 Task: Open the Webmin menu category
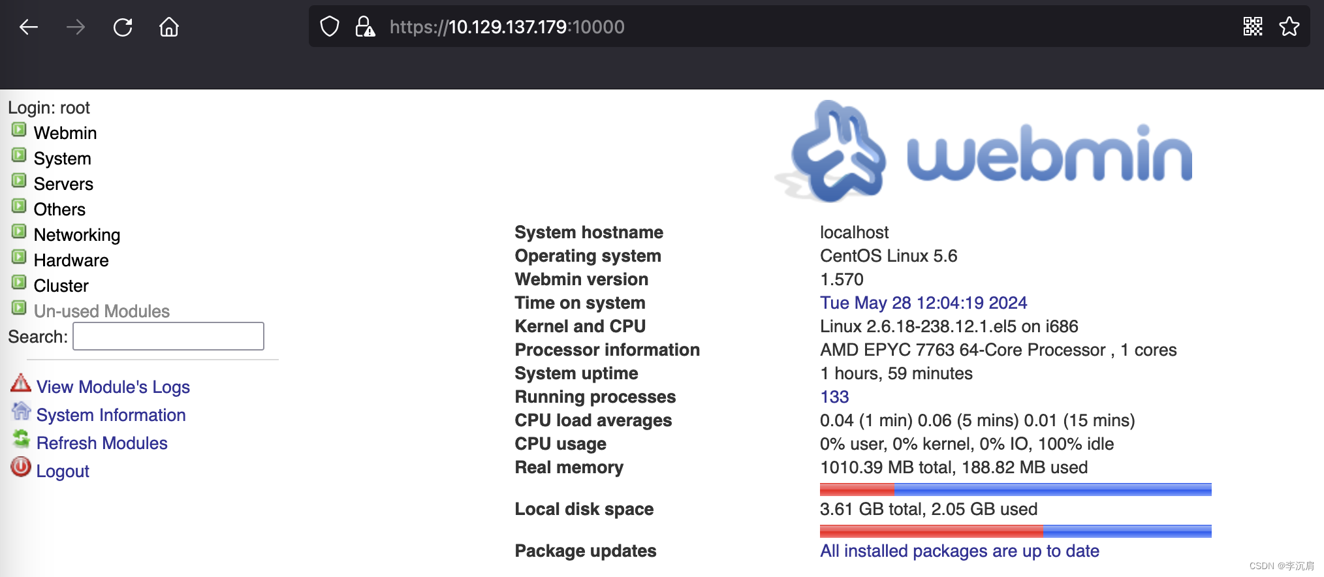pyautogui.click(x=65, y=133)
